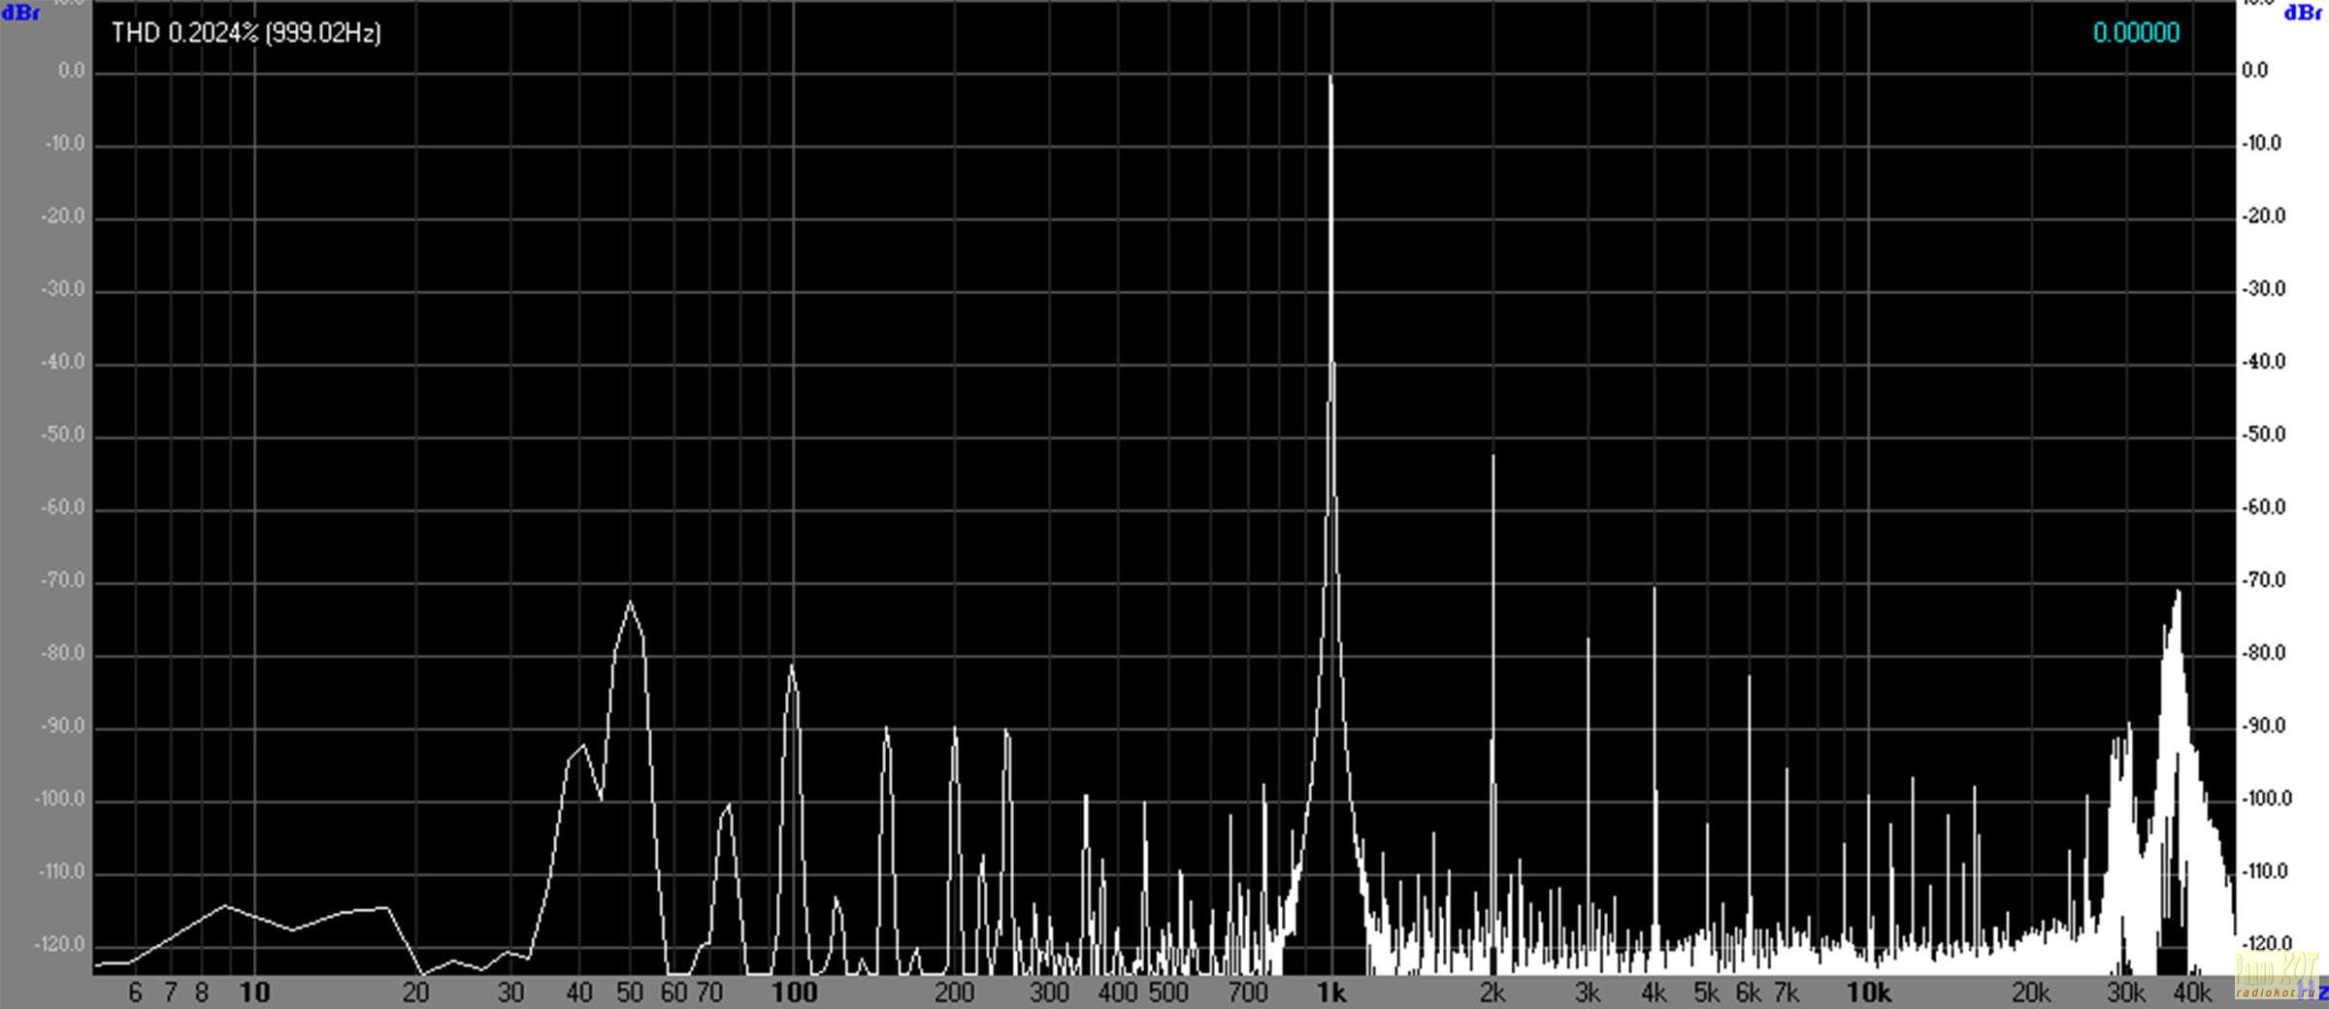Click the 20k frequency axis label

2030,993
